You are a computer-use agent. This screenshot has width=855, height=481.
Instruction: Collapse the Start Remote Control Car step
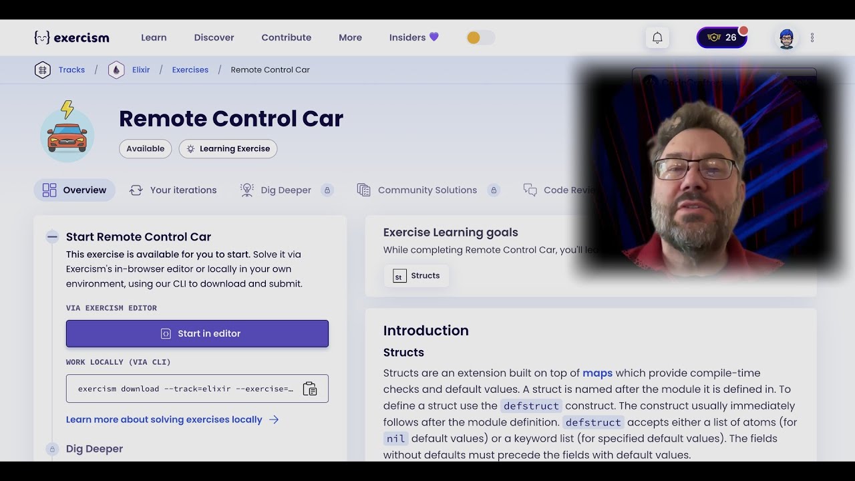tap(52, 236)
